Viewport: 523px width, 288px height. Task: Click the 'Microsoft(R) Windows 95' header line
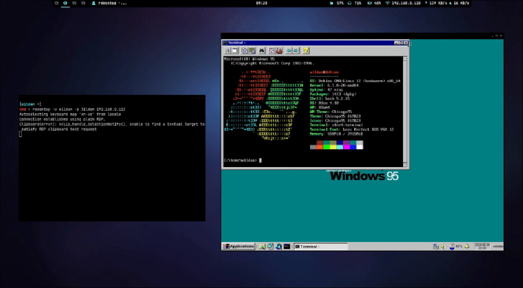pyautogui.click(x=249, y=59)
